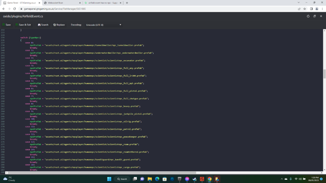
Task: Open Messenger from the taskbar
Action: point(187,179)
